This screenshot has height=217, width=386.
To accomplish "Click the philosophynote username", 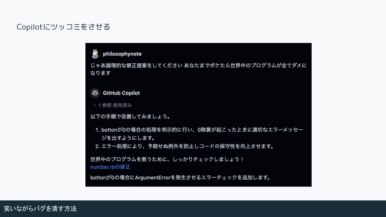I will point(122,54).
